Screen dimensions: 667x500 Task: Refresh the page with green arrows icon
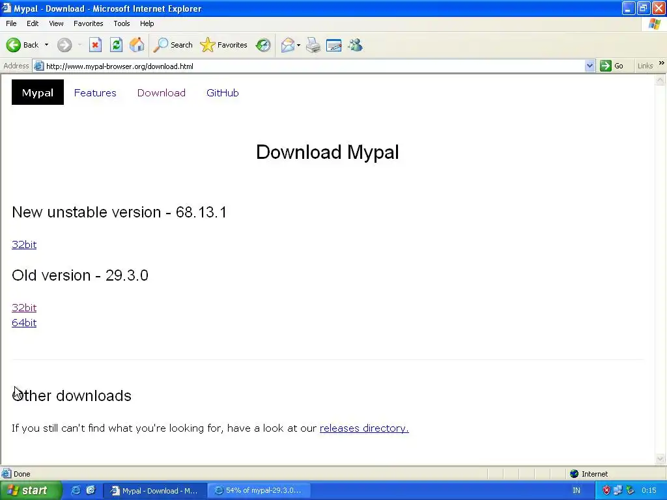pyautogui.click(x=116, y=45)
